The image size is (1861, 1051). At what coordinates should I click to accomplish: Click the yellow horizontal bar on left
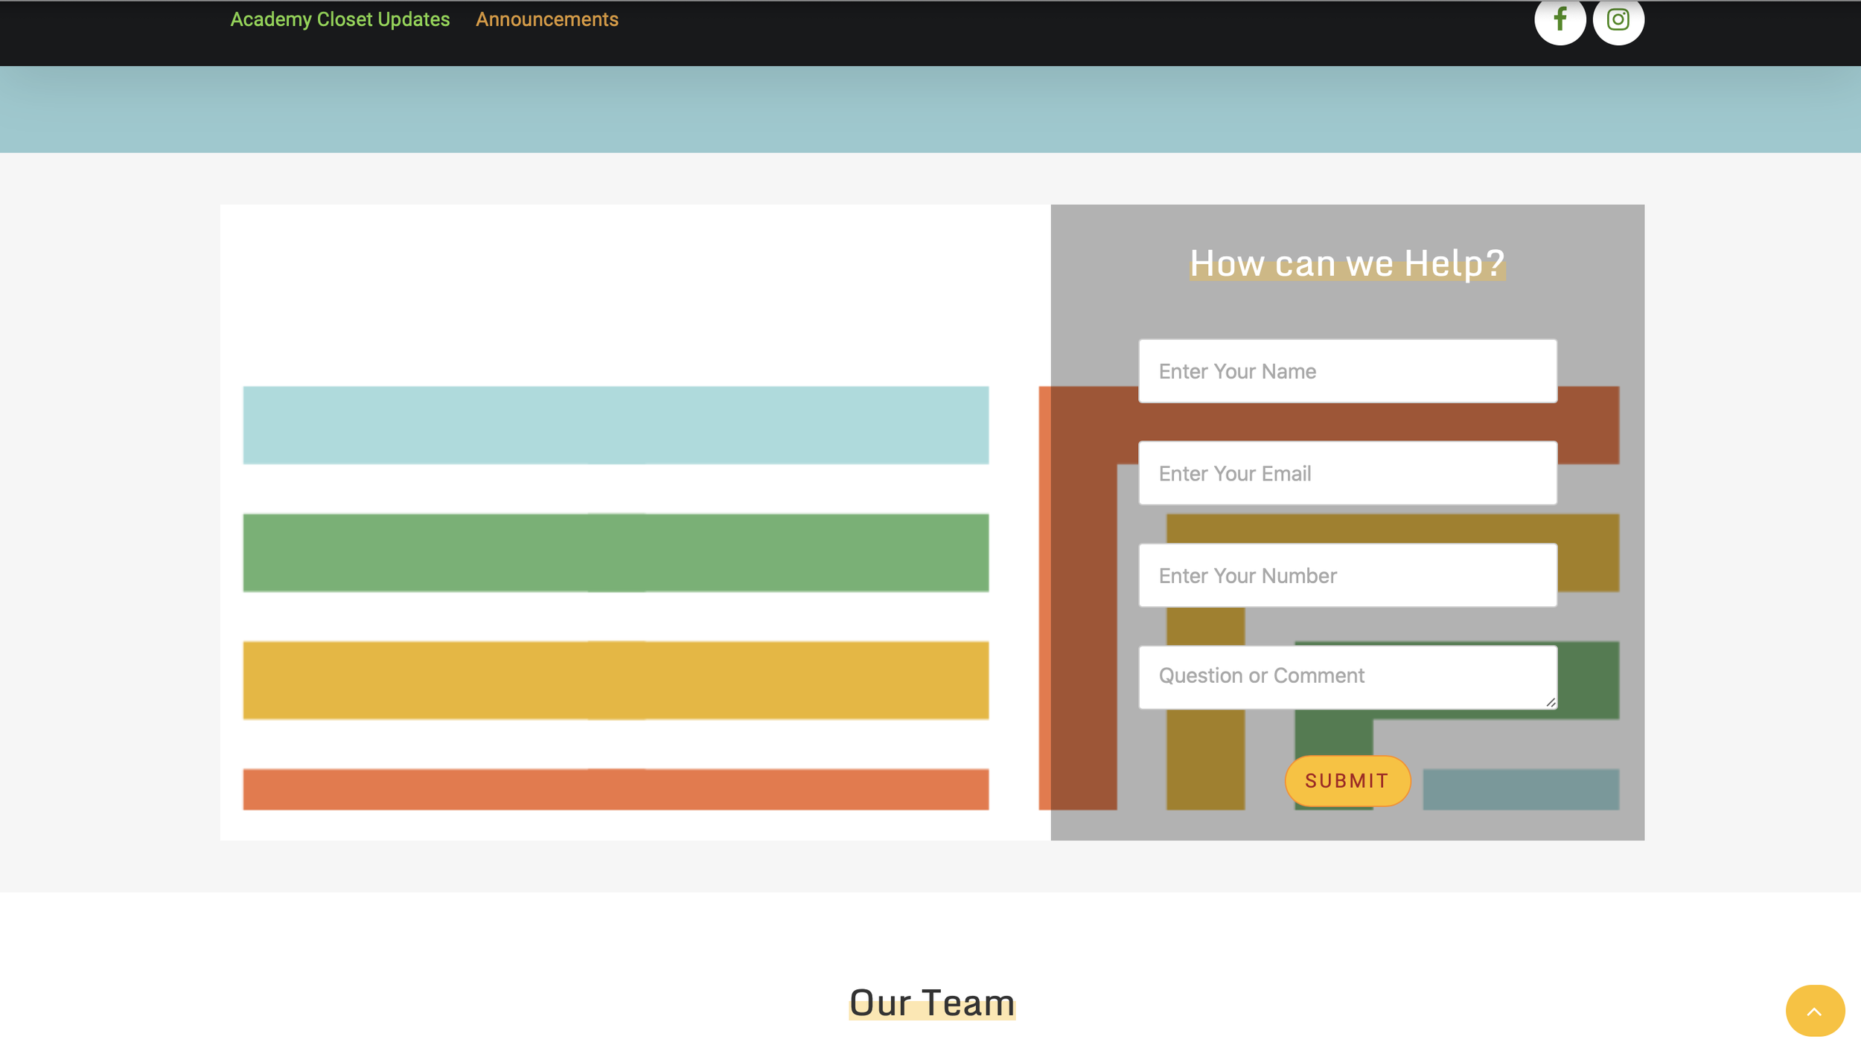tap(615, 680)
